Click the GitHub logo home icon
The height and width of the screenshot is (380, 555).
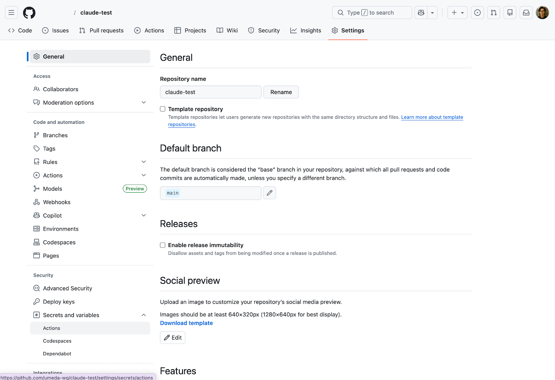(29, 13)
